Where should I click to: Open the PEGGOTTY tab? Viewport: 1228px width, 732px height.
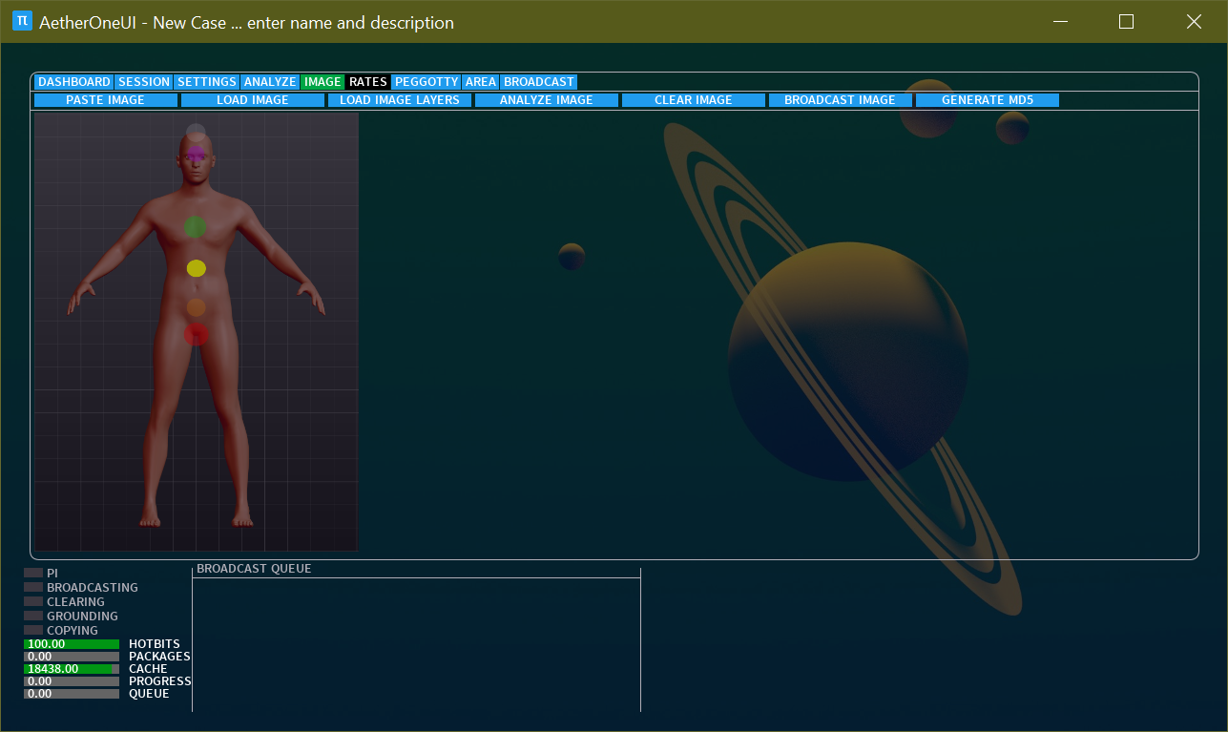pos(427,82)
